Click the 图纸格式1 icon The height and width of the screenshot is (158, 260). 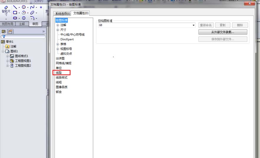point(12,56)
